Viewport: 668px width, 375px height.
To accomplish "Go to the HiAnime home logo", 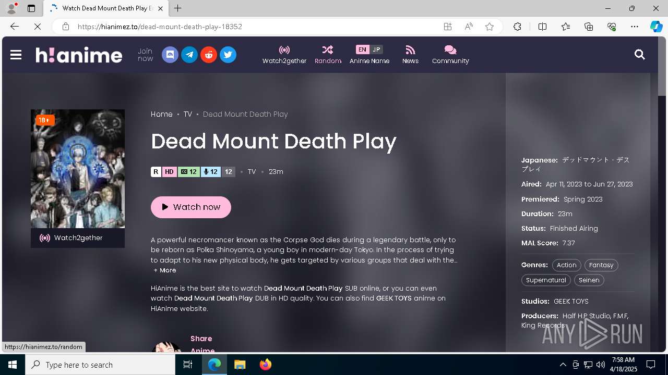I will pos(79,55).
